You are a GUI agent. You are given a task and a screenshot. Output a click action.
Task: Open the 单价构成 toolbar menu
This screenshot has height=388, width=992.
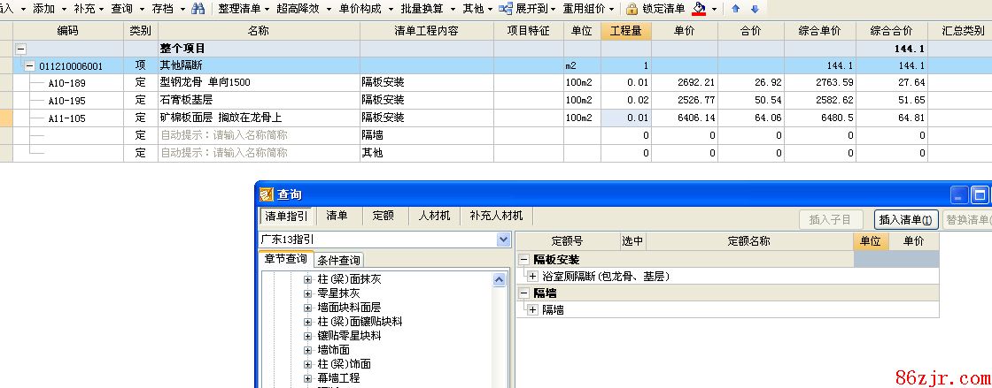click(x=360, y=9)
